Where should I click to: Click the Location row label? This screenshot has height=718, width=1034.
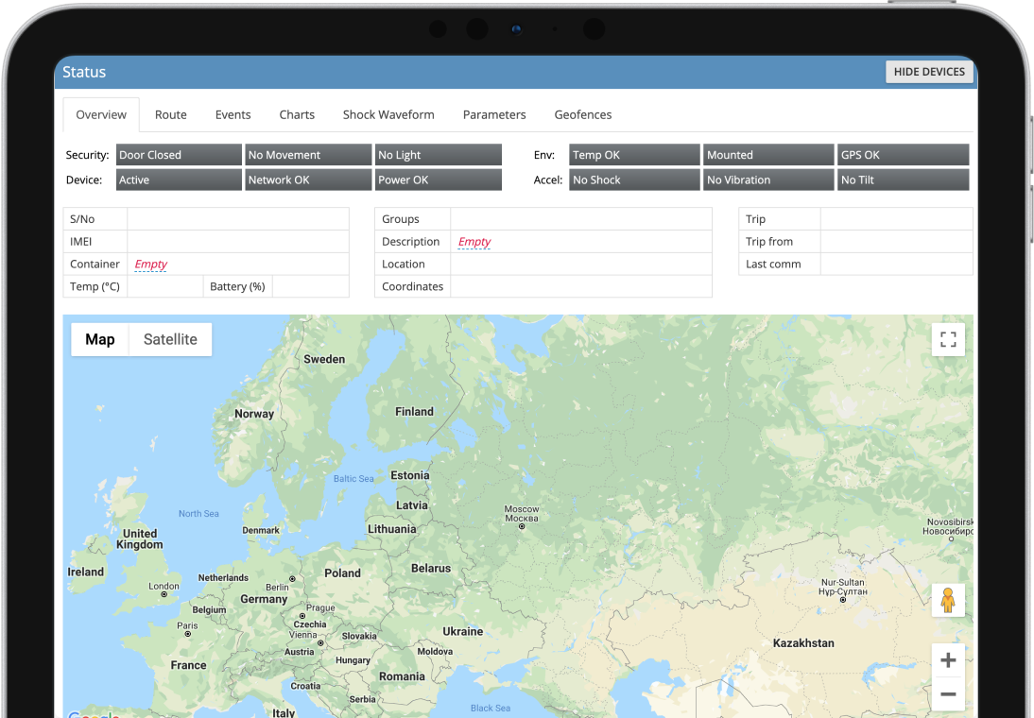point(404,264)
